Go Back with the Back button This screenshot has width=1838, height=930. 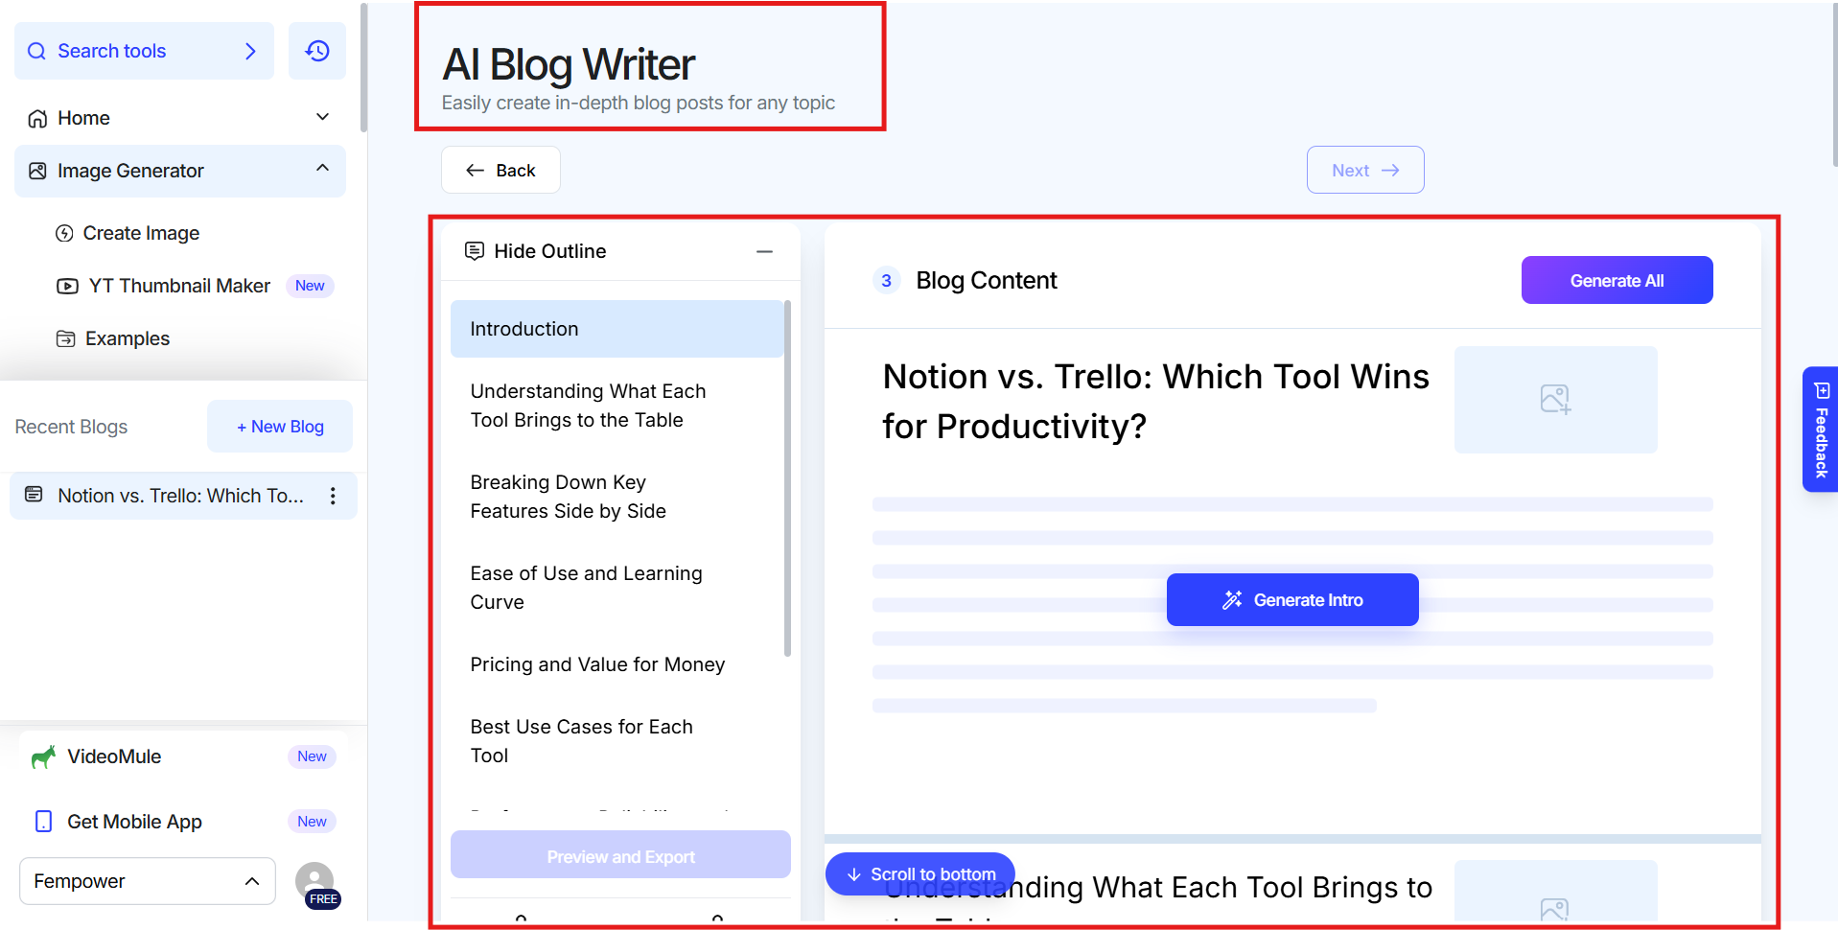(x=500, y=170)
